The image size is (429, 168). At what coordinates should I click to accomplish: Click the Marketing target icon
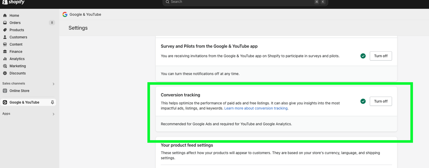(5, 66)
